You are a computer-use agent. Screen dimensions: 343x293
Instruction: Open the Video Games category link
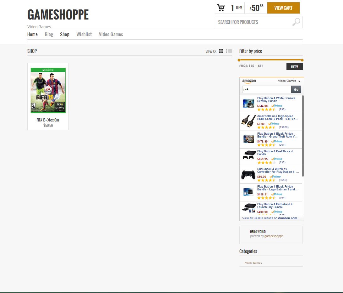(x=253, y=263)
